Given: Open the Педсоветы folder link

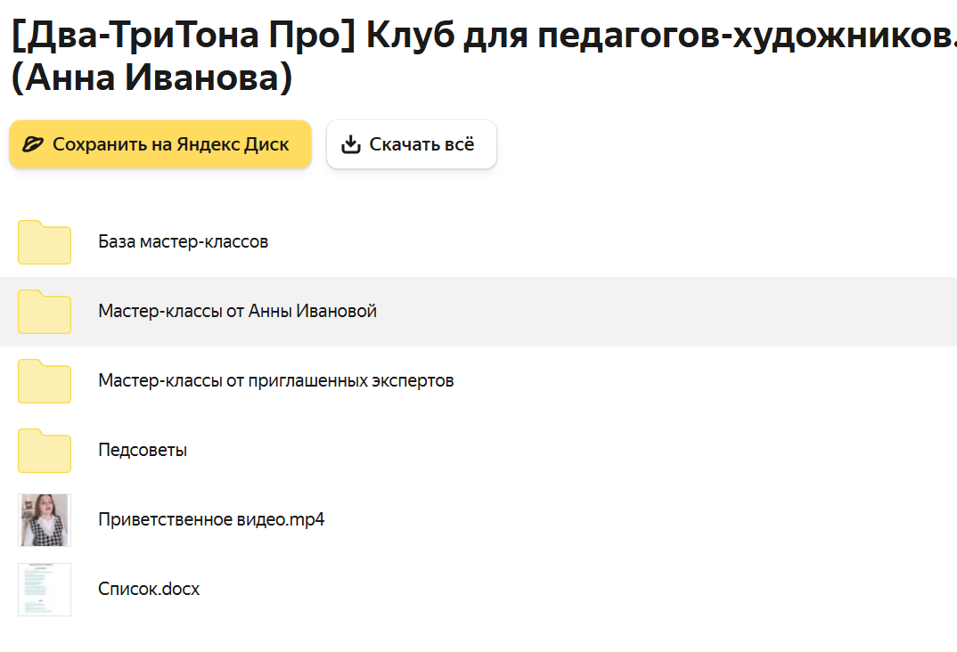Looking at the screenshot, I should pos(142,450).
